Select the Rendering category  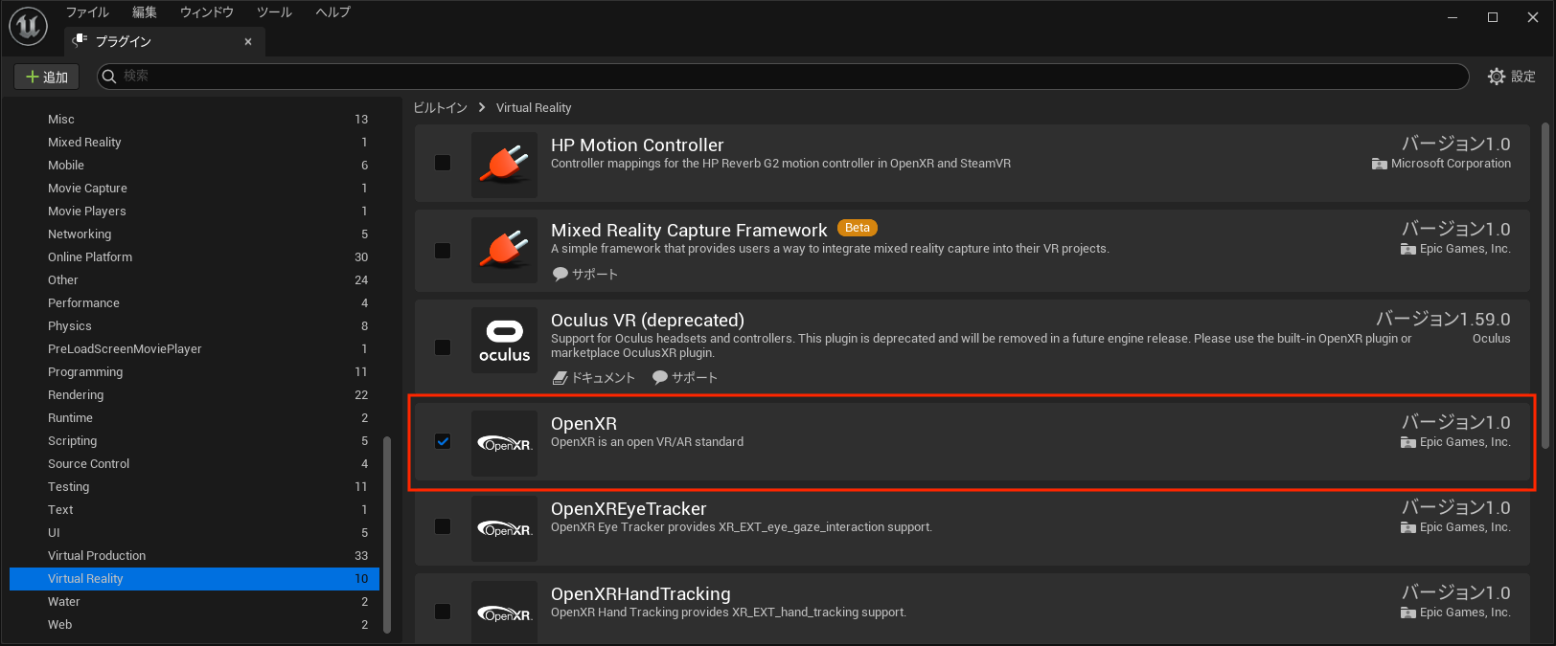click(x=194, y=395)
